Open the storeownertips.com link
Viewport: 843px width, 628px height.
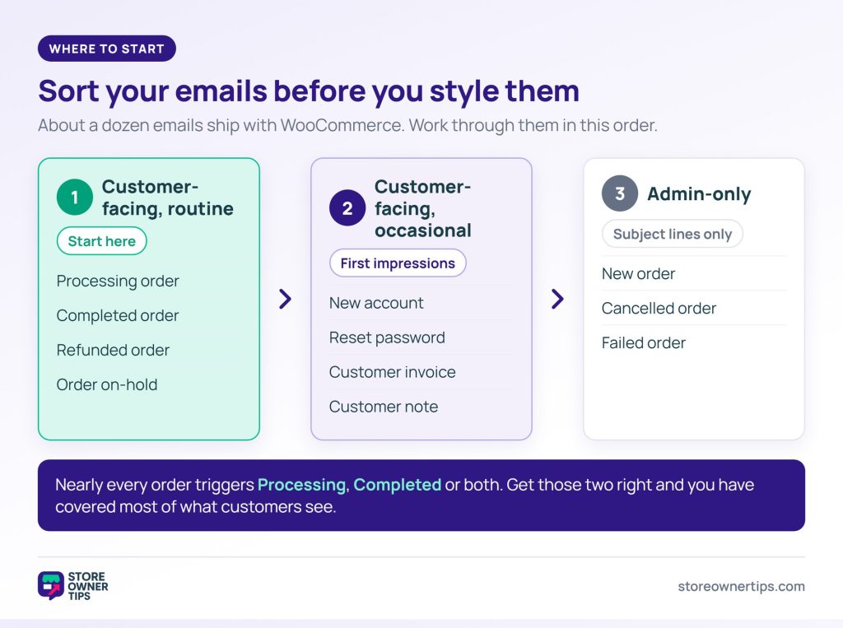[x=741, y=586]
